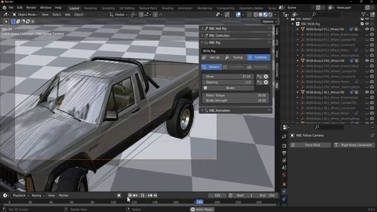Switch to the Animation workspace tab

(x=185, y=8)
